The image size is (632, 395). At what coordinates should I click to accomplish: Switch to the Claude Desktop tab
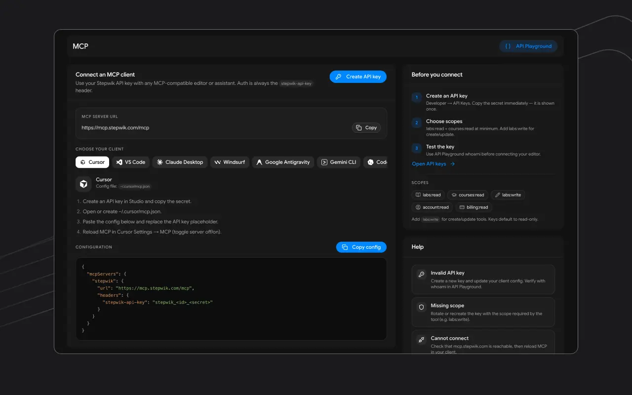pyautogui.click(x=180, y=162)
